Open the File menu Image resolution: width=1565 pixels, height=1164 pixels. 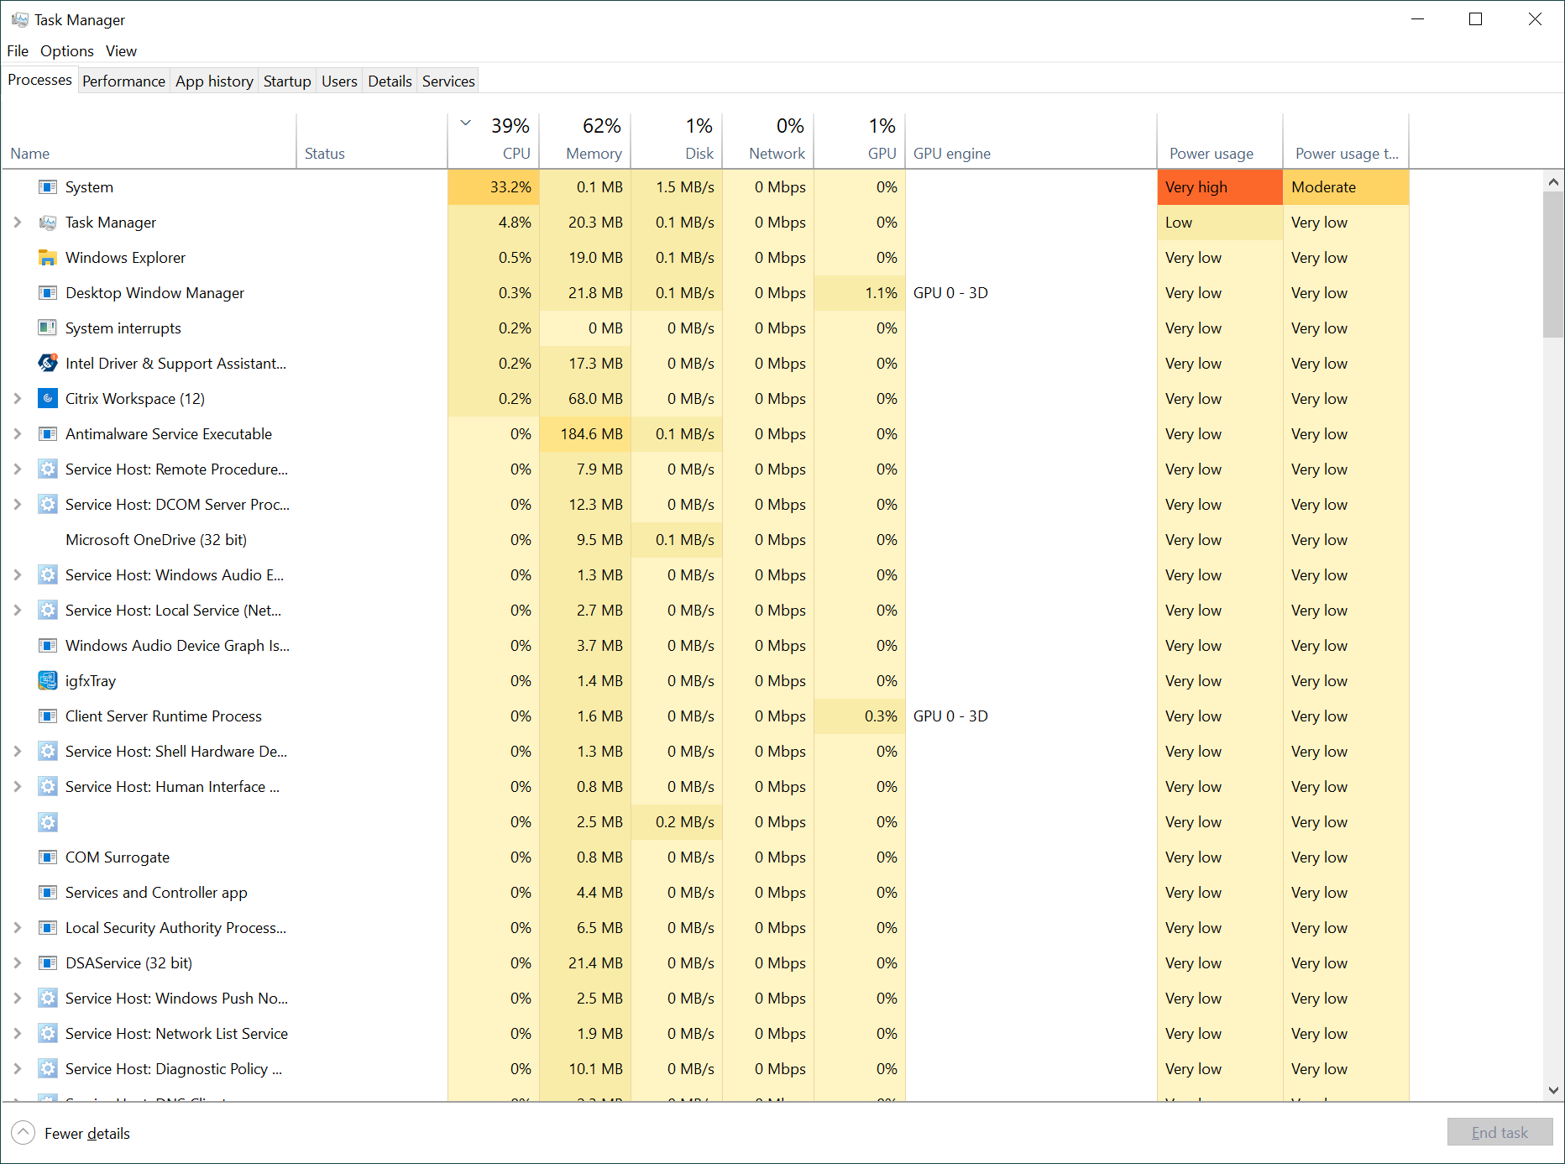pyautogui.click(x=18, y=51)
